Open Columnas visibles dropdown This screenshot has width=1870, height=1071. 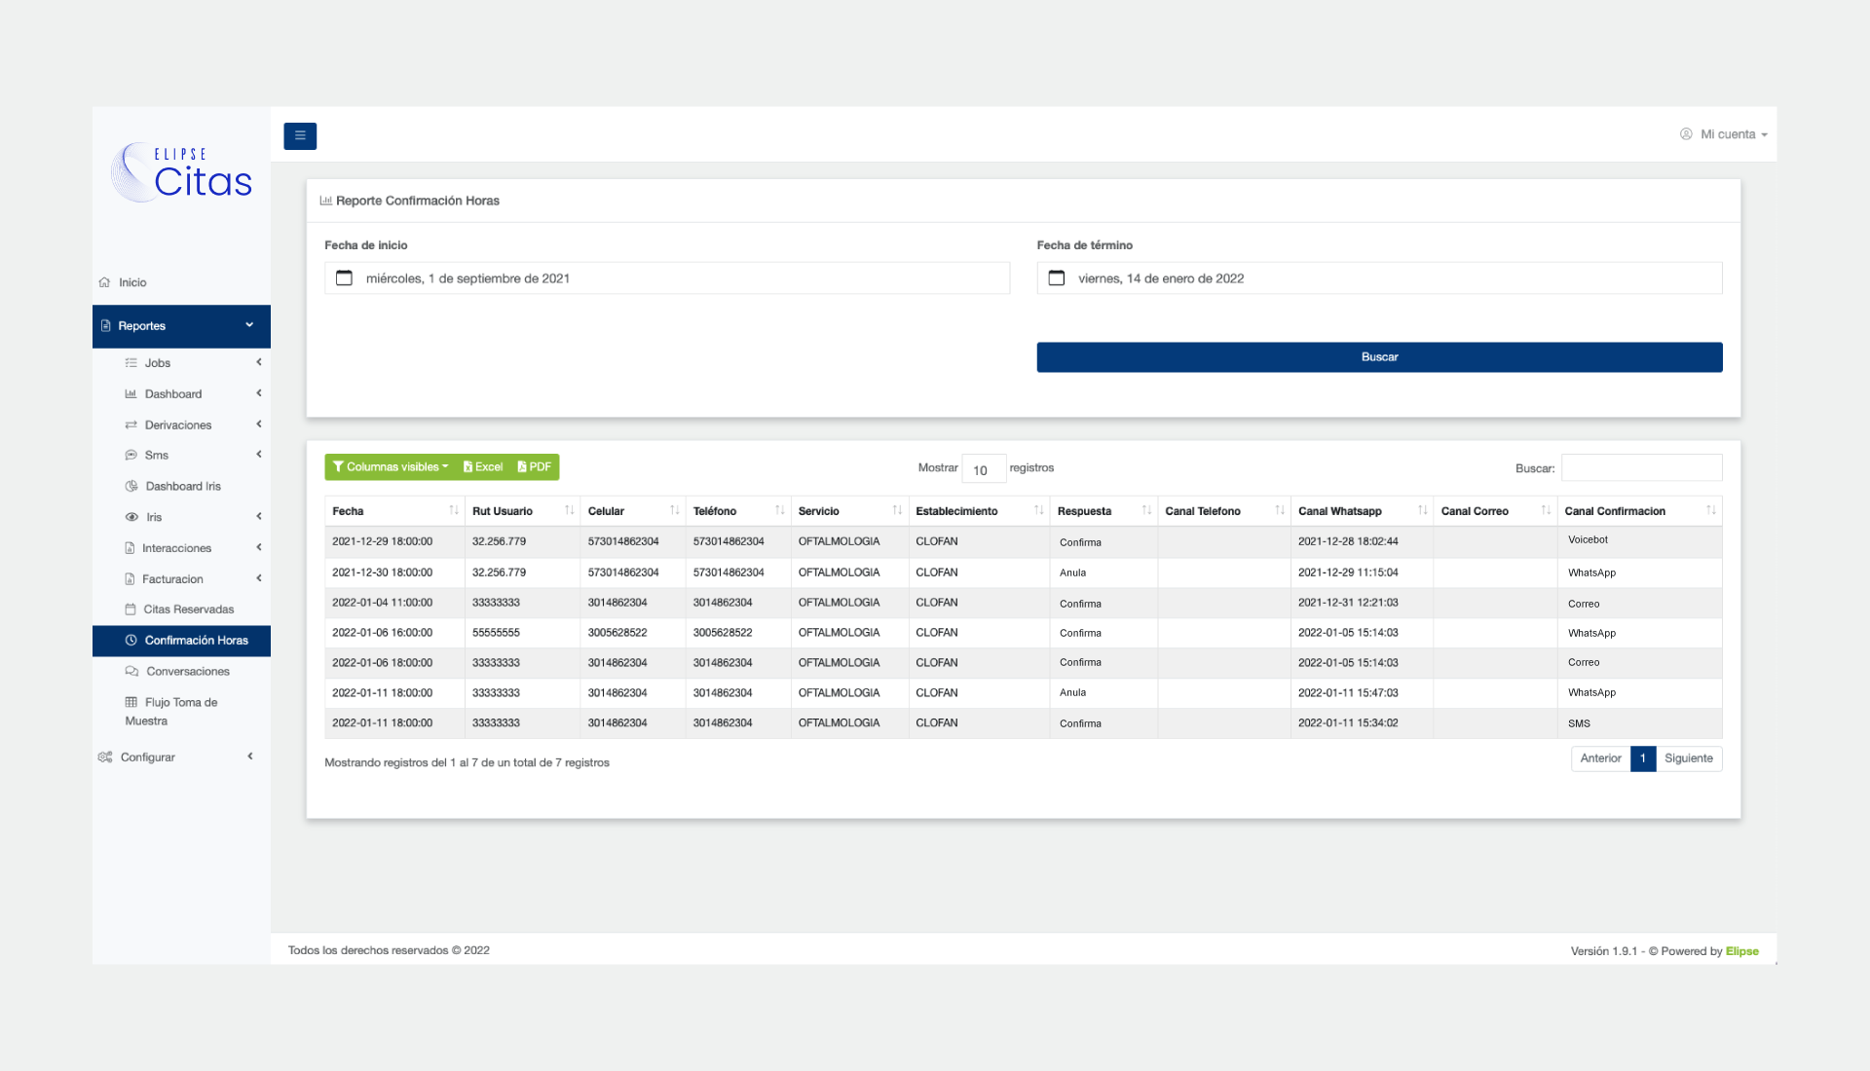tap(391, 467)
